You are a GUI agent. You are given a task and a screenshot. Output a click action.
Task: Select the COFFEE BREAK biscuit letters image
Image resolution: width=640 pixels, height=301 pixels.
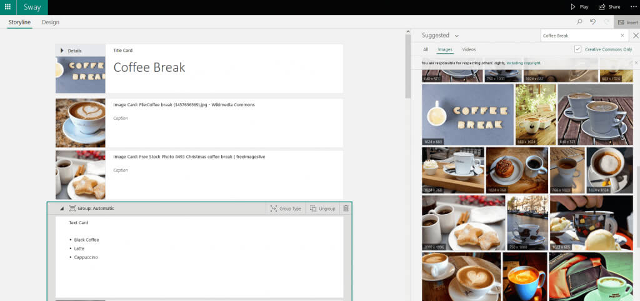pos(467,115)
